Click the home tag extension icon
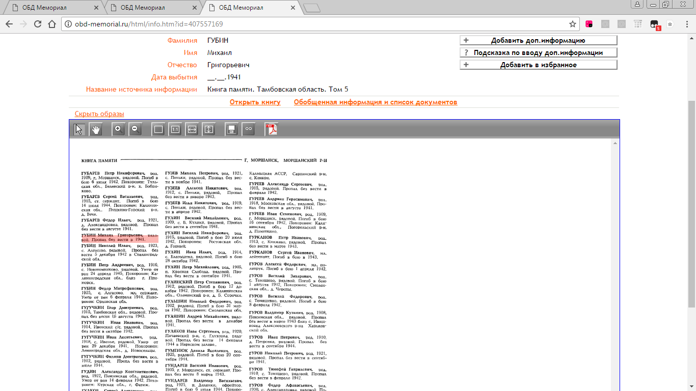This screenshot has height=391, width=696. click(670, 24)
